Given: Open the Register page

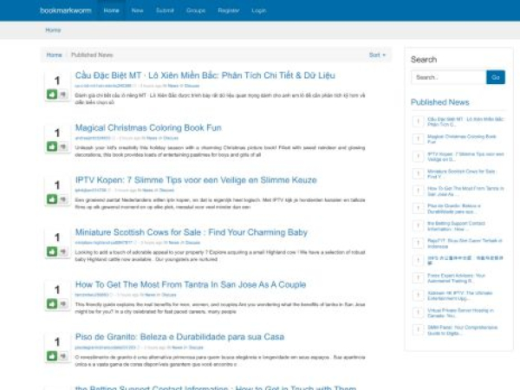Looking at the screenshot, I should 229,10.
